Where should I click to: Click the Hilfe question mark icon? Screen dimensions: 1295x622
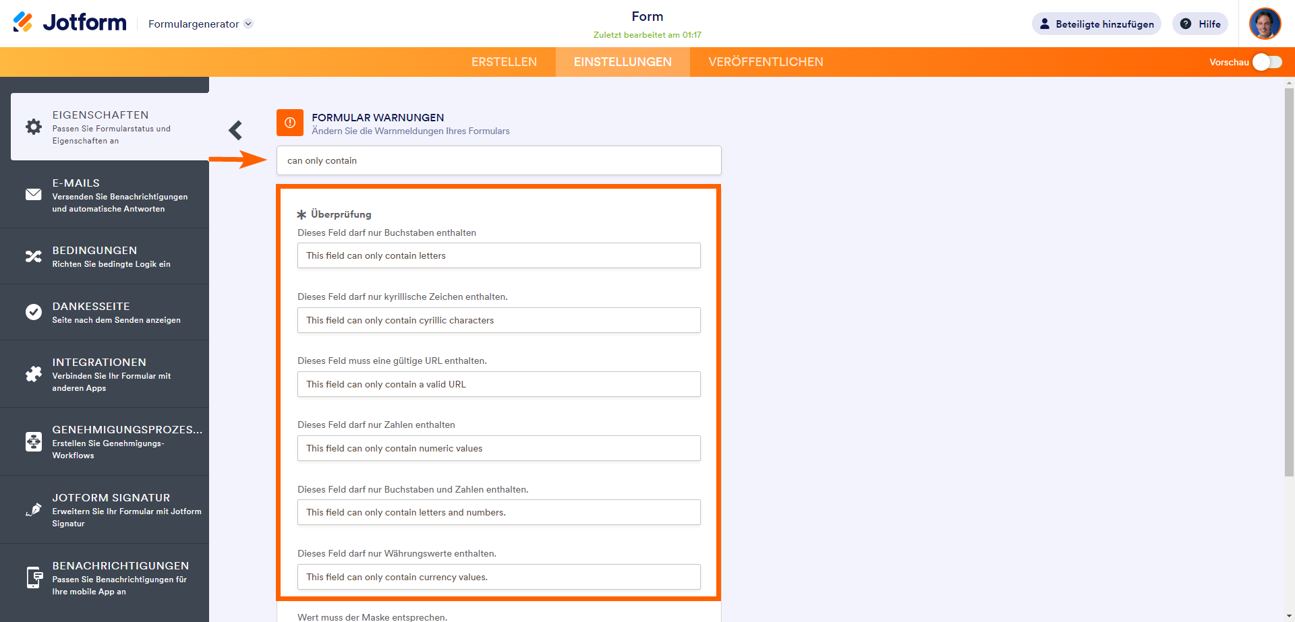click(1186, 24)
